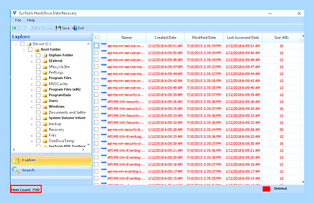Screen dimensions: 314x203
Task: Check the row checkbox for 6:09:25 AM file
Action: tap(97, 137)
